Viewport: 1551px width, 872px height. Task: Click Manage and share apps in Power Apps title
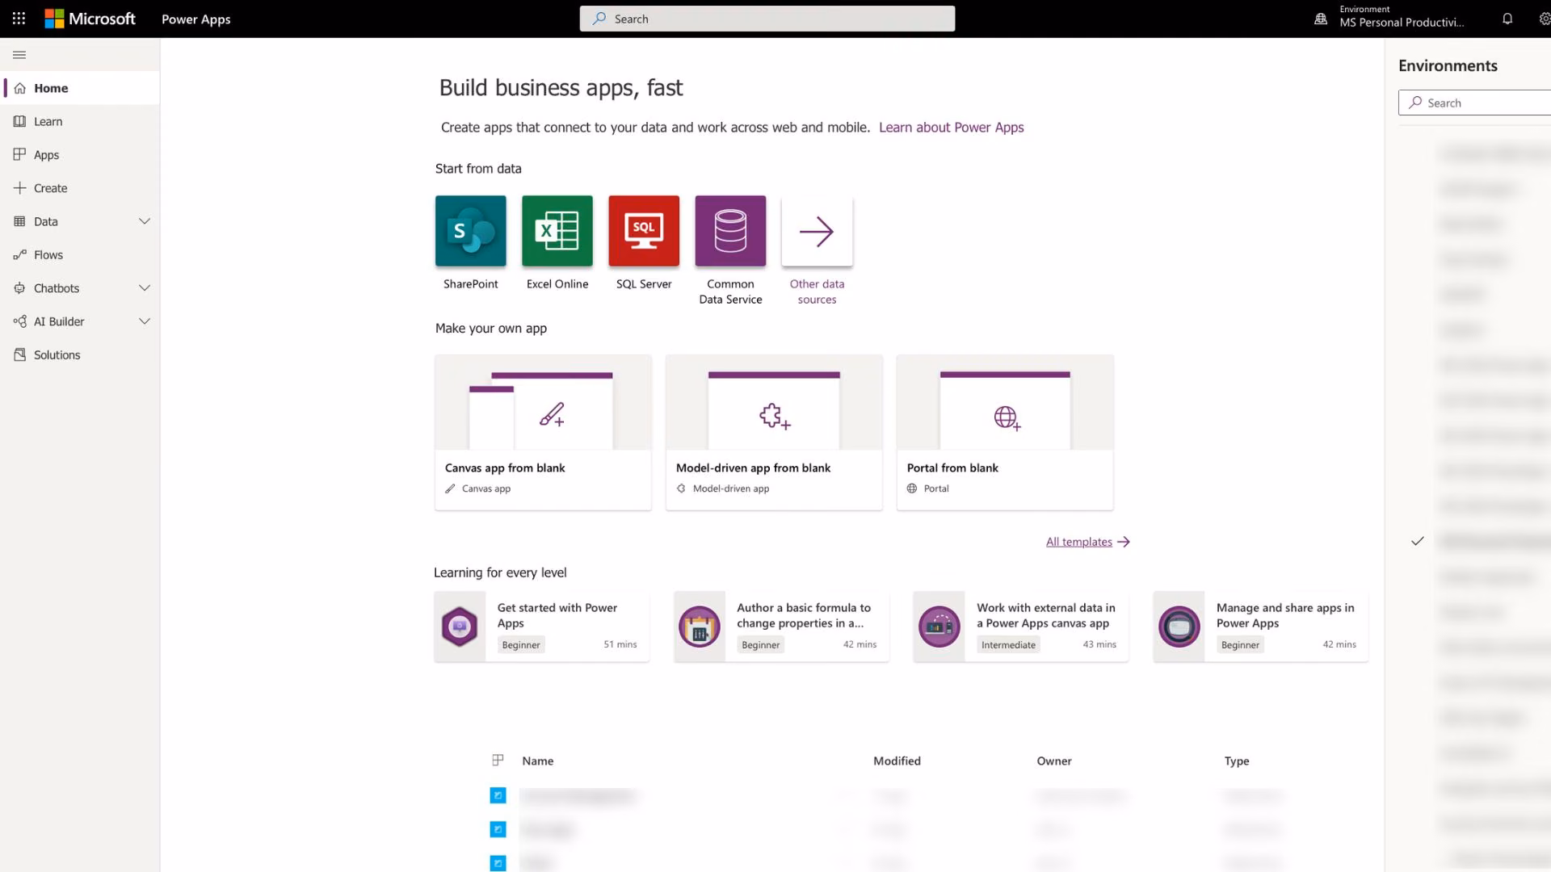point(1285,615)
